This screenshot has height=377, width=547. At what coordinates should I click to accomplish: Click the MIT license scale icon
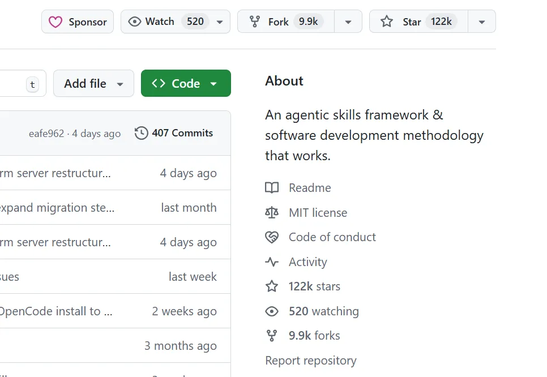[x=272, y=213]
